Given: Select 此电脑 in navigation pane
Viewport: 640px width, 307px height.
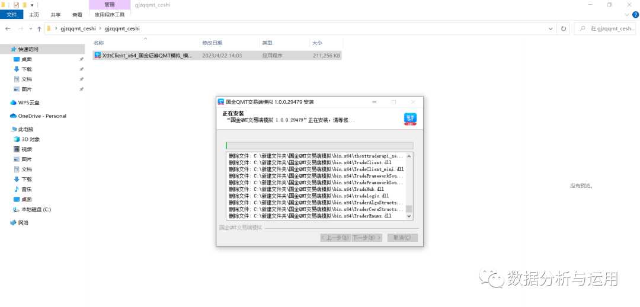Looking at the screenshot, I should click(x=22, y=129).
